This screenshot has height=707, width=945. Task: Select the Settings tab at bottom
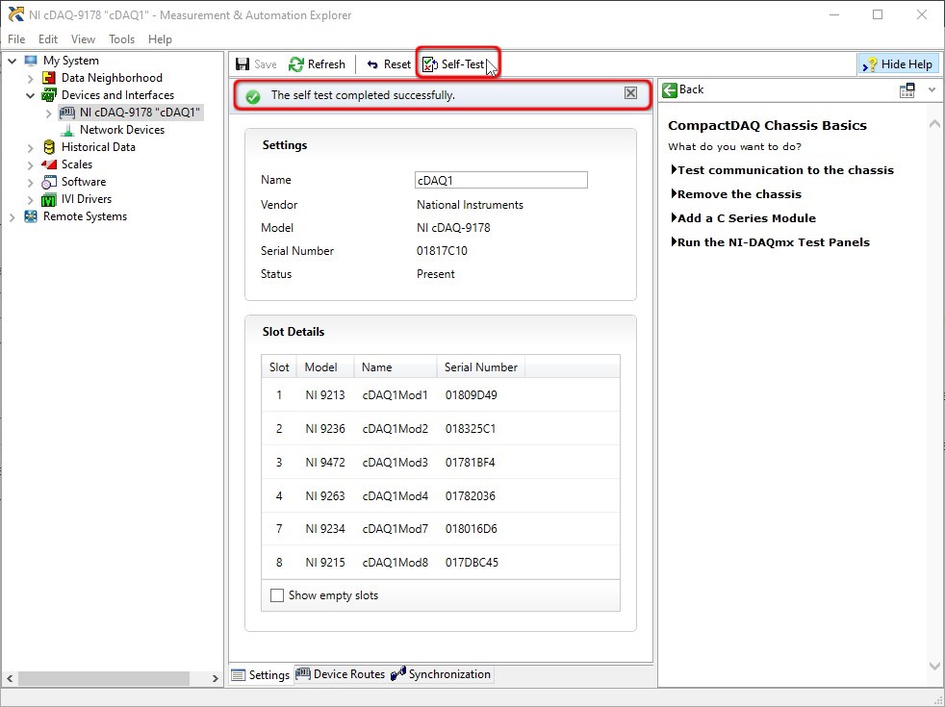(x=261, y=675)
